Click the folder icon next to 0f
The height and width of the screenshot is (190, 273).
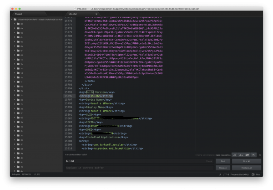[x=18, y=51]
